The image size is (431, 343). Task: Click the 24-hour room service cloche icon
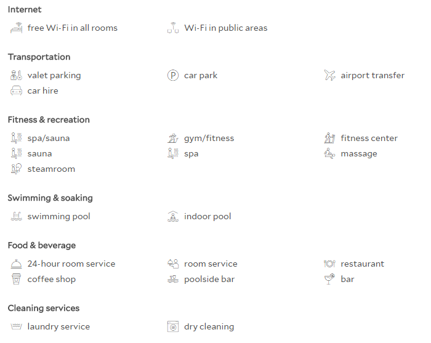point(16,264)
